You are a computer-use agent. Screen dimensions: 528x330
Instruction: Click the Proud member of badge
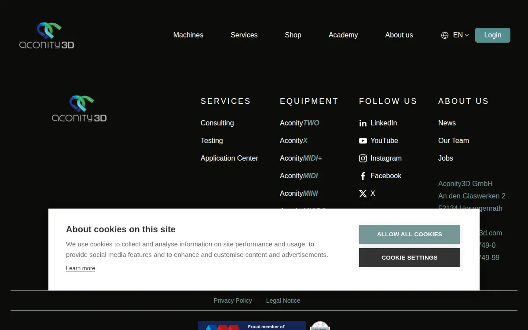[x=252, y=326]
